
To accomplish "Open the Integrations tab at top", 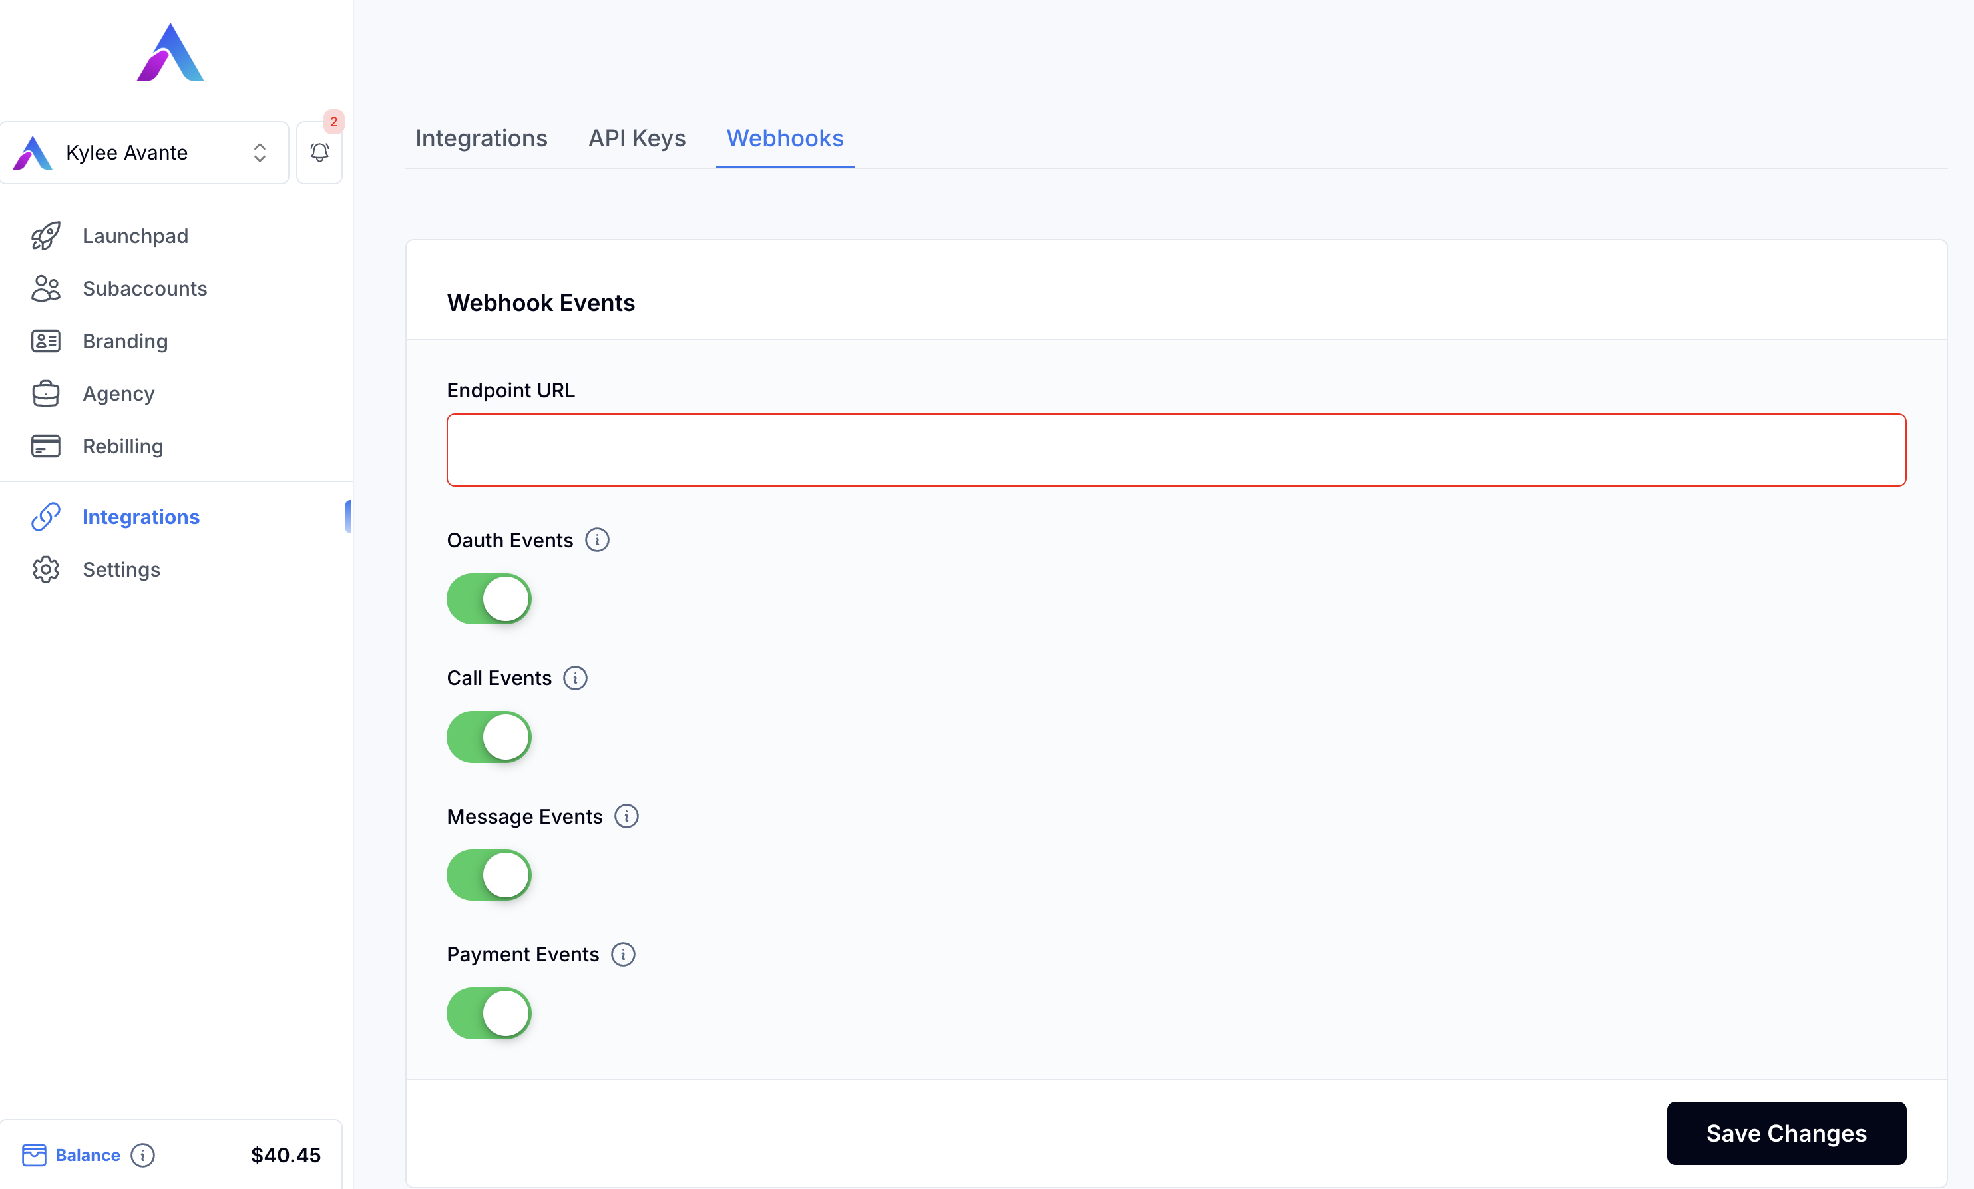I will coord(481,138).
